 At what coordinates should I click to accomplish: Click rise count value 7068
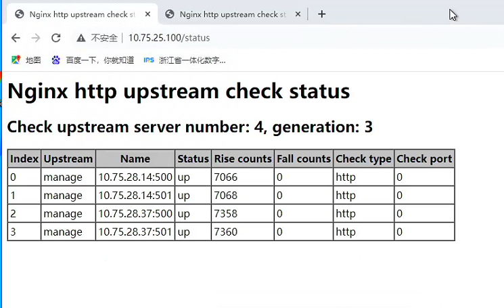226,195
